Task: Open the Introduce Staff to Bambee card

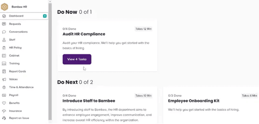Action: pyautogui.click(x=89, y=101)
